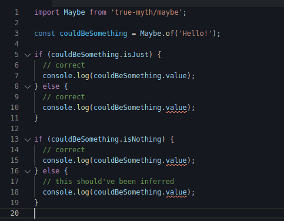
Task: Click Maybe.of call on line 3
Action: click(x=157, y=34)
